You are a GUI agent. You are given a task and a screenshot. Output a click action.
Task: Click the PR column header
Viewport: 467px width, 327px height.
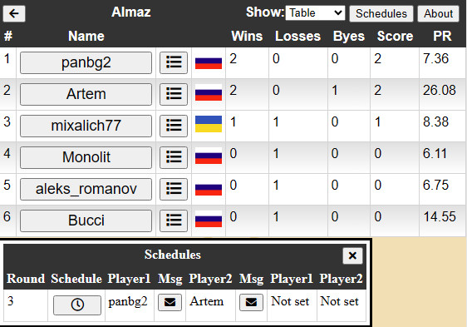(442, 36)
